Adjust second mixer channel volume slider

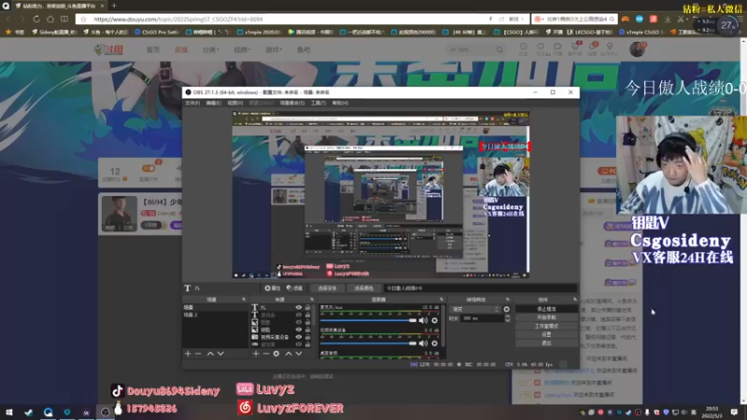pyautogui.click(x=368, y=343)
